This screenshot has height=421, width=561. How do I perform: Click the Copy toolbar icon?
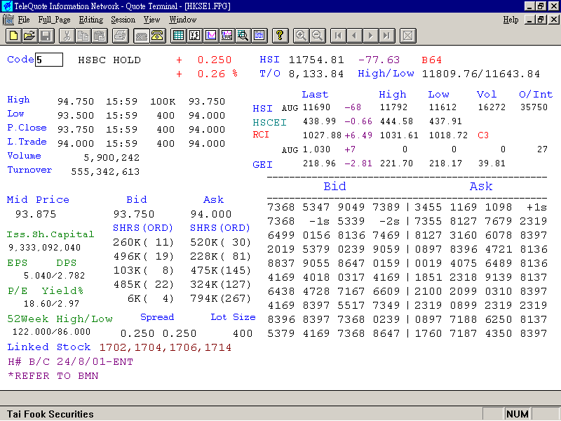pos(83,36)
